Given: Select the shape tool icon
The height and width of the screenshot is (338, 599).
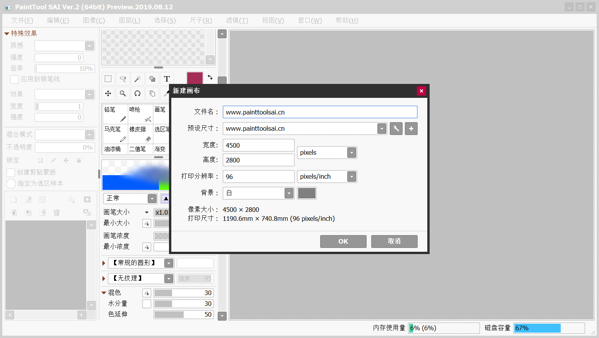Looking at the screenshot, I should [x=152, y=79].
